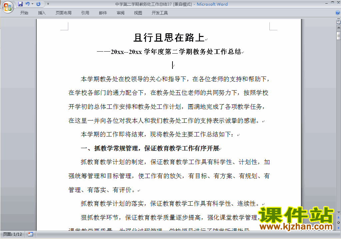Click page number indicator 页面: 1/12

point(12,234)
